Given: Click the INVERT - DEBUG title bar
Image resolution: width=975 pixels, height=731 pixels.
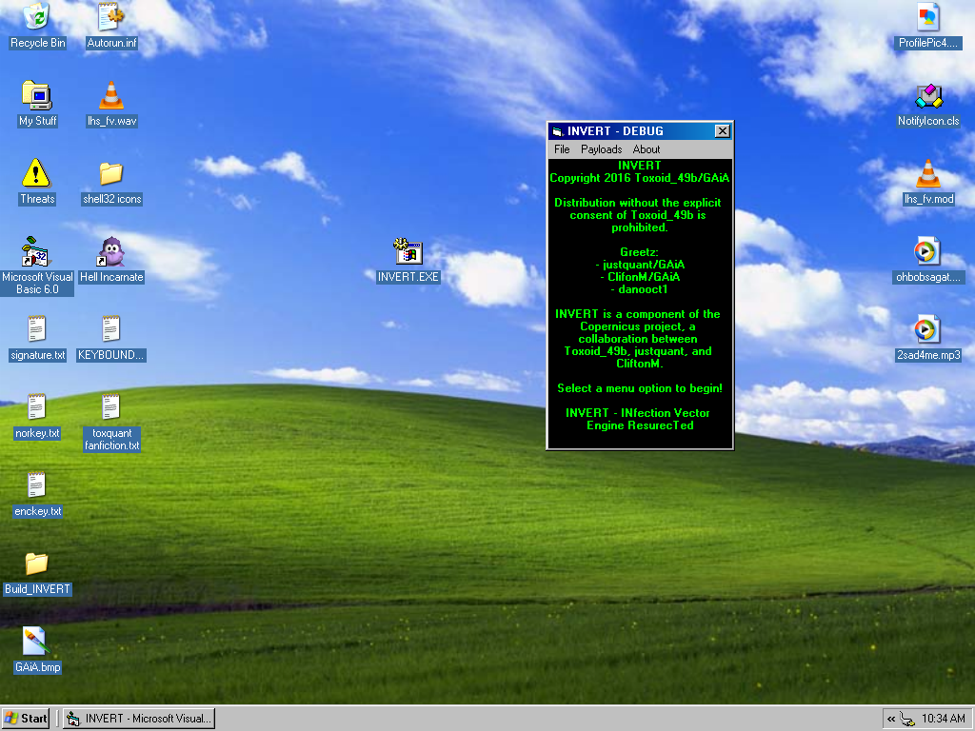Looking at the screenshot, I should [640, 131].
